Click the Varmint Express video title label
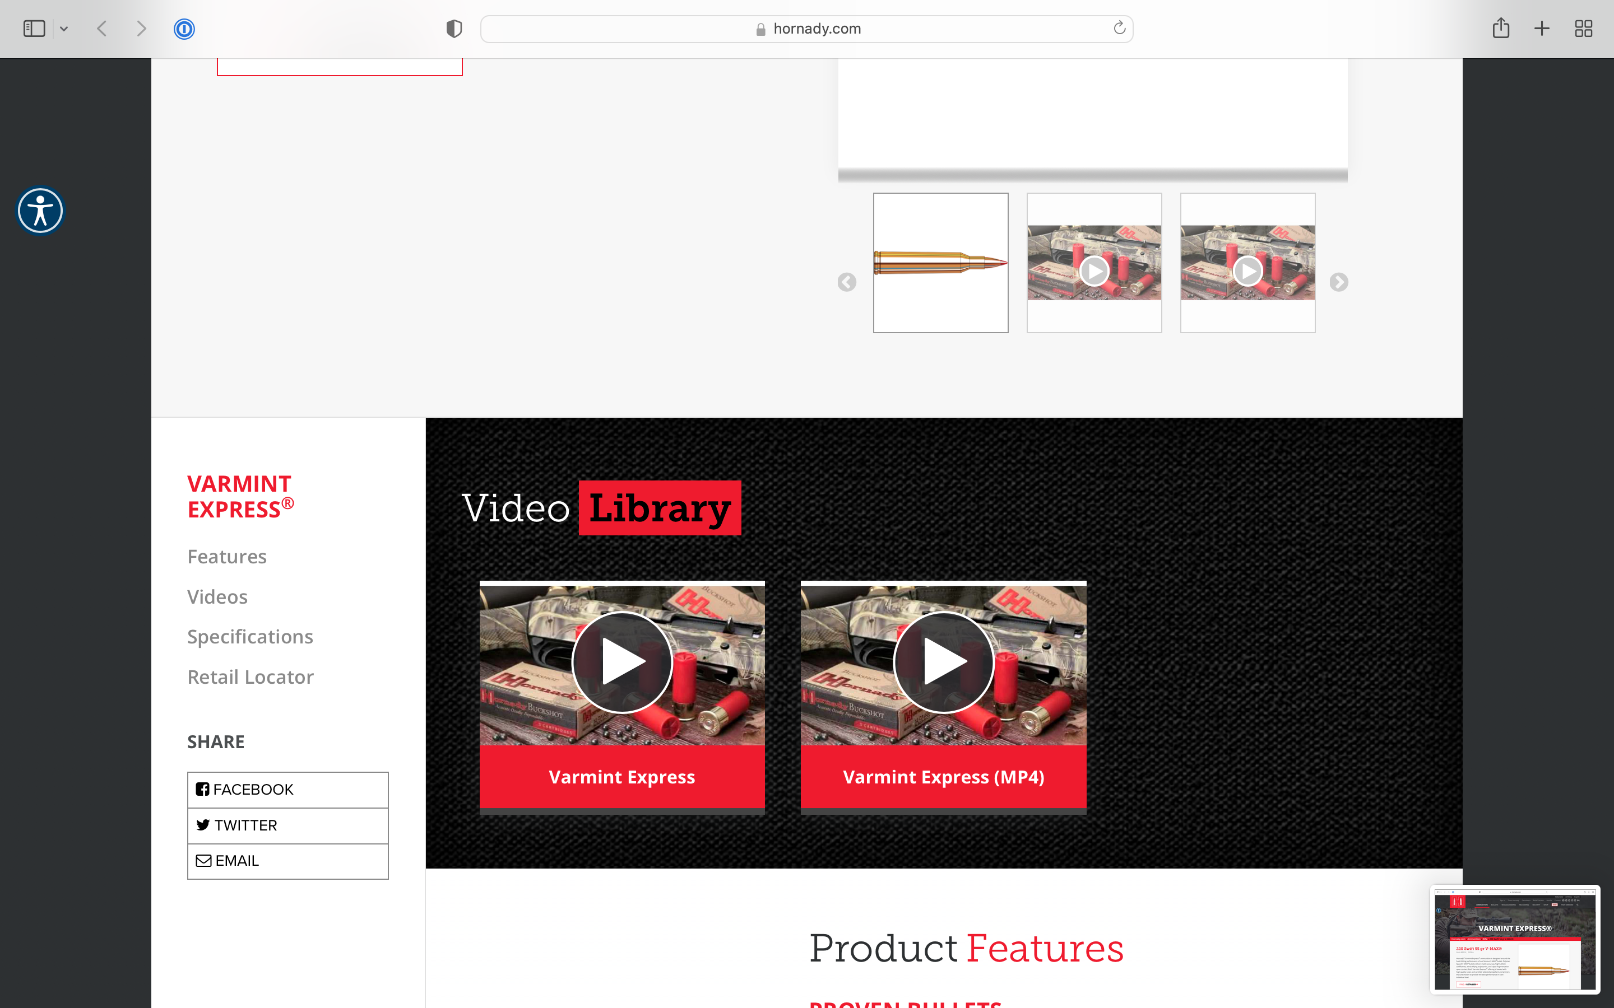This screenshot has width=1614, height=1008. tap(622, 777)
